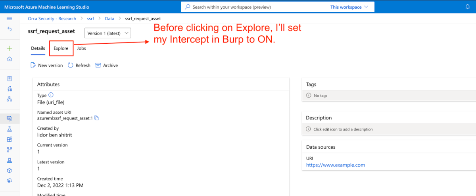This screenshot has width=476, height=196.
Task: Switch to the Explore tab
Action: point(61,48)
